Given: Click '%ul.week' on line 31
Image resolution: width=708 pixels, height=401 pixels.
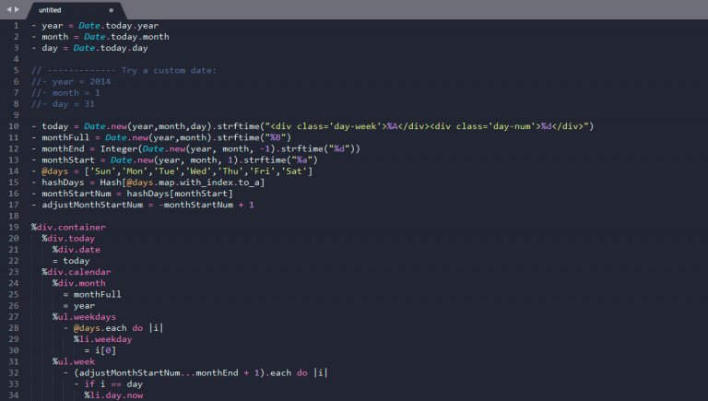Looking at the screenshot, I should coord(74,361).
